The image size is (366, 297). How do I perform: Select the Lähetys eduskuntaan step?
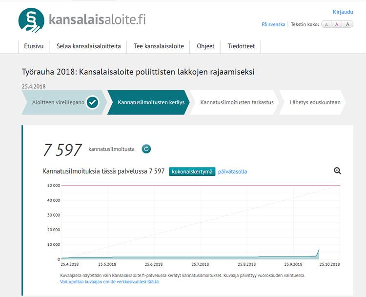312,102
